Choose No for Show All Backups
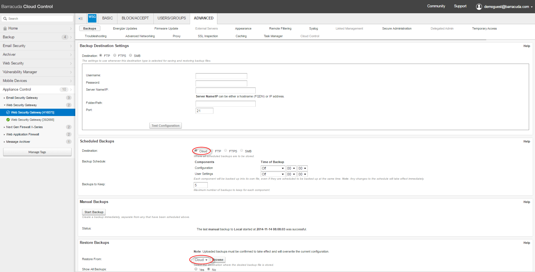 (209, 269)
